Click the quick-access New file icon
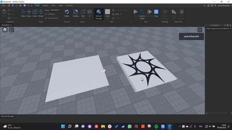Viewport: 232px width, 130px height. (x=9, y=5)
